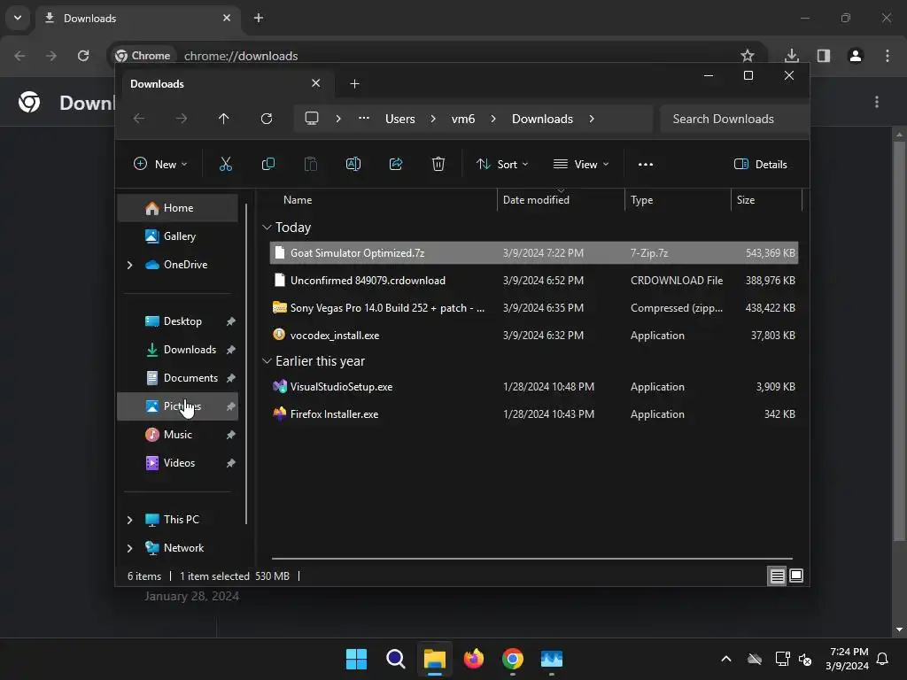The width and height of the screenshot is (907, 680).
Task: Open a new File Explorer tab
Action: pos(354,84)
